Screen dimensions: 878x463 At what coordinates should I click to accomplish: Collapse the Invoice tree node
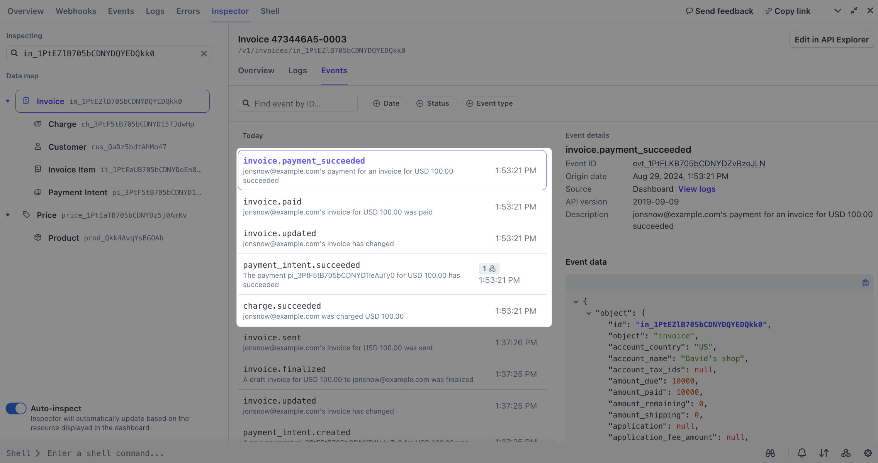8,101
